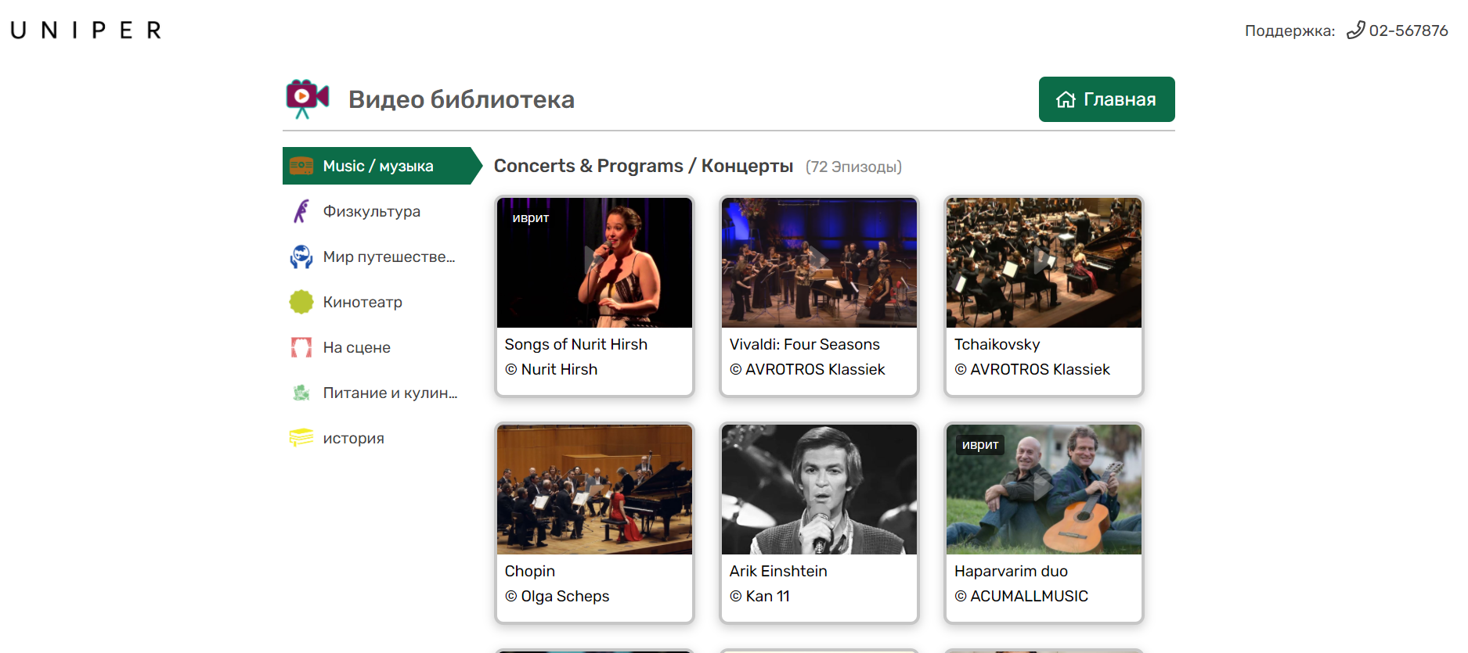Play the Tchaikovsky orchestra video
1468x653 pixels.
pos(1044,263)
